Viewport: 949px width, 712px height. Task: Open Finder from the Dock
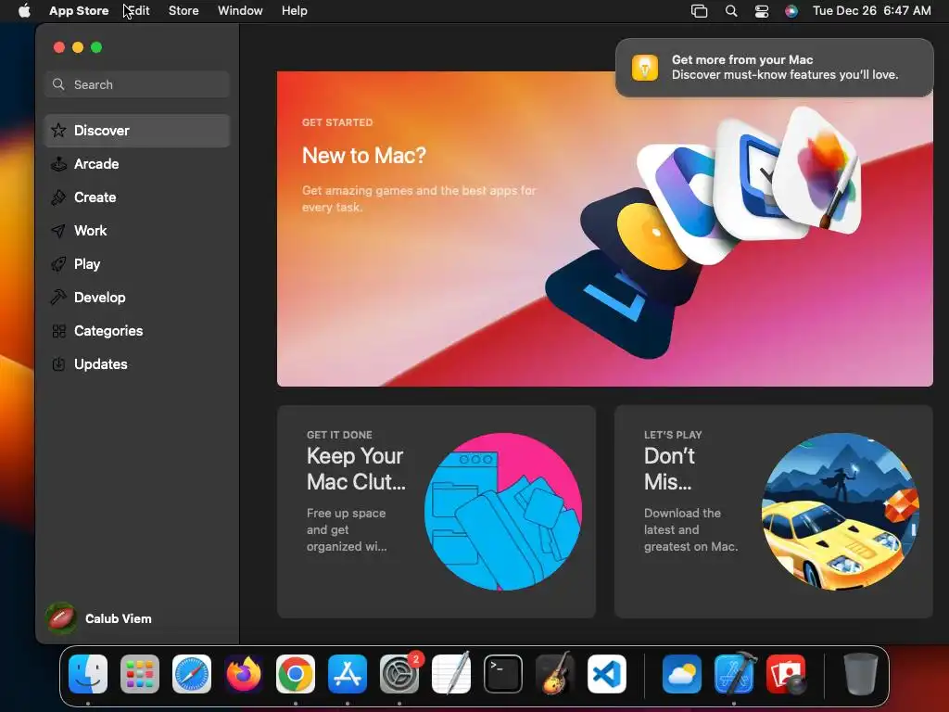tap(88, 674)
